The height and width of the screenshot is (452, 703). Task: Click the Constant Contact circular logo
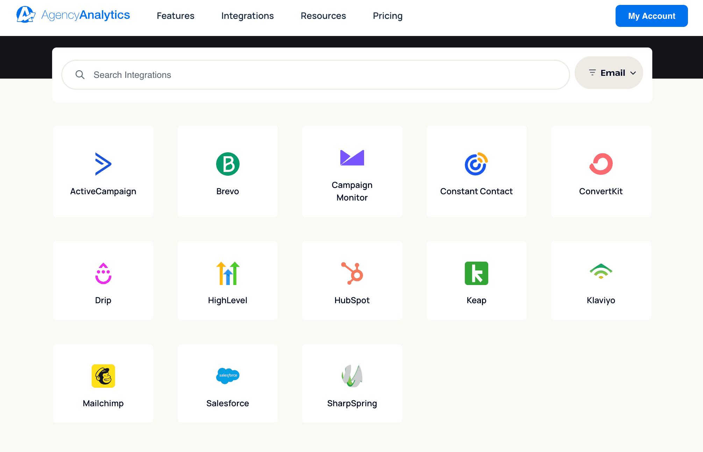476,164
